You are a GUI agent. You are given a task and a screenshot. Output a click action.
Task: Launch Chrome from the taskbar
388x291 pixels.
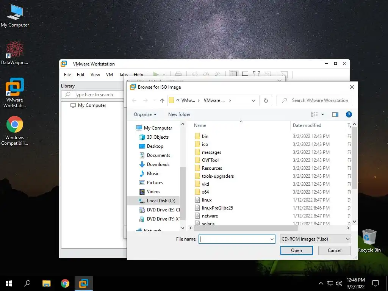coord(65,283)
